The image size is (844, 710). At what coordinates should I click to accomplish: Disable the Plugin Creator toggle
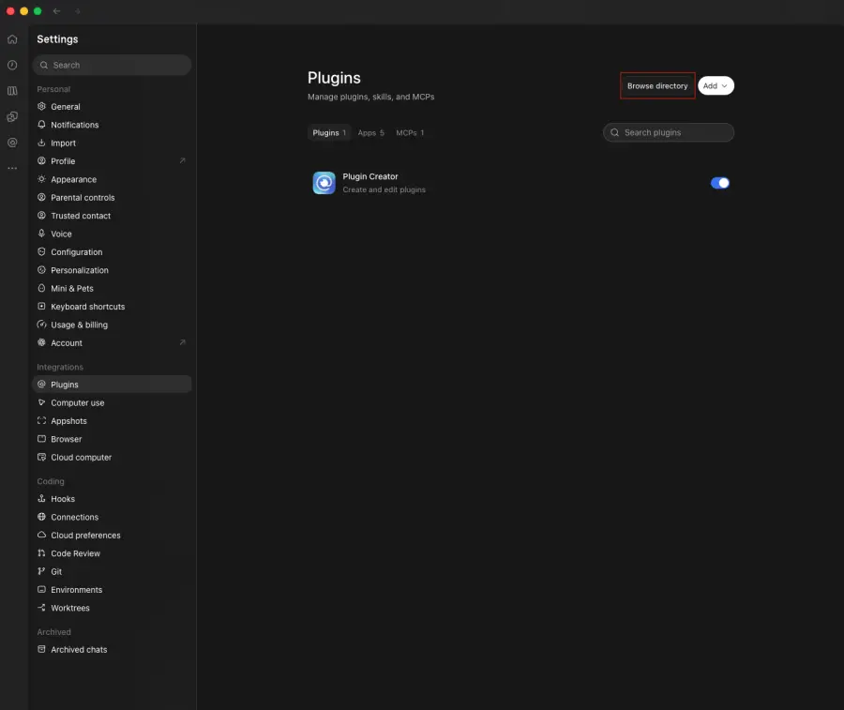(x=719, y=183)
